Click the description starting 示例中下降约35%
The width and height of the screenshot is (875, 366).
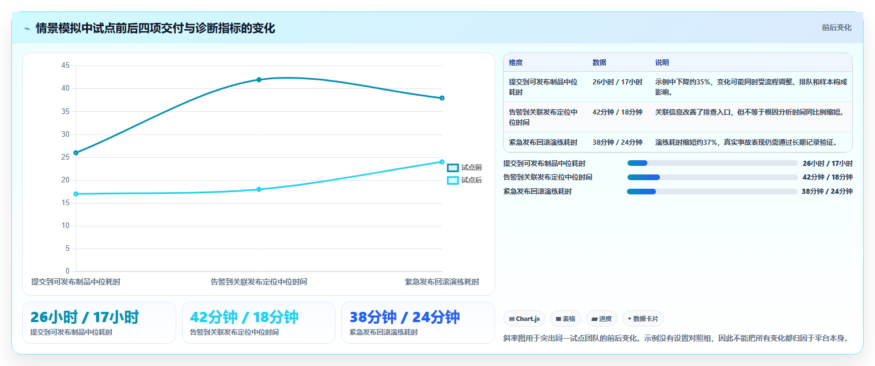751,87
